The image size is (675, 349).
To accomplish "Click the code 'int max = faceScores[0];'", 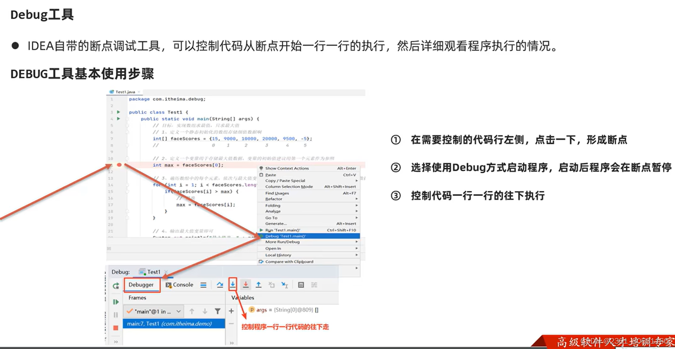I will click(188, 165).
